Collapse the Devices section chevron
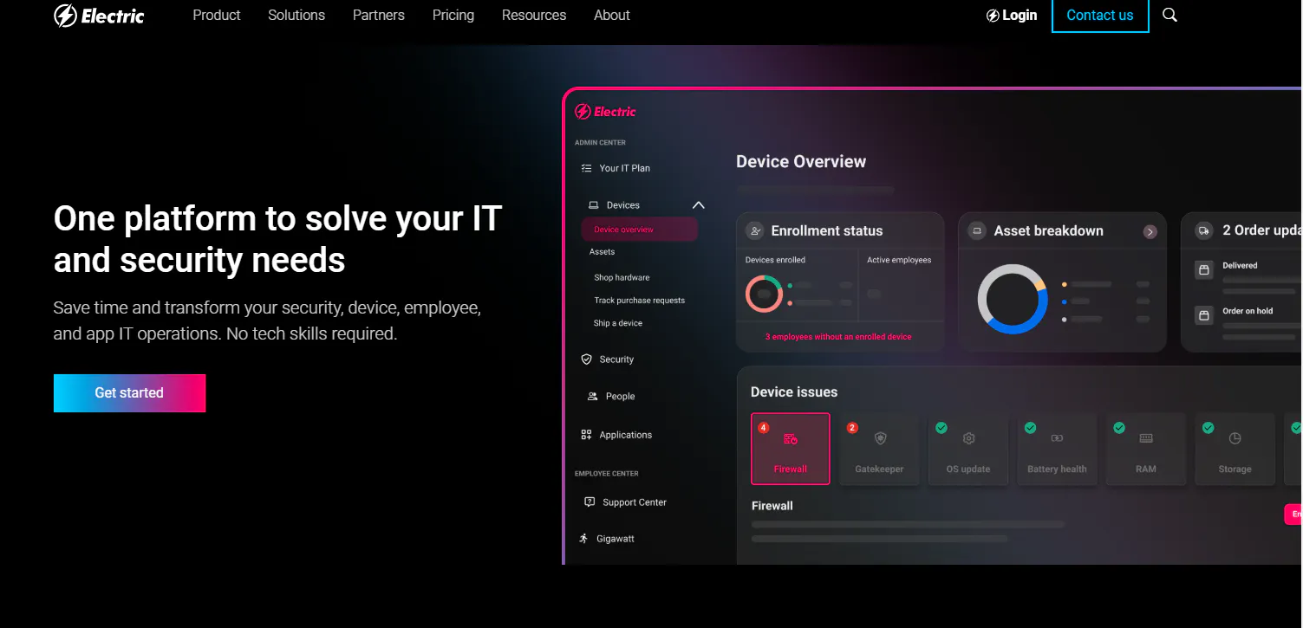1303x628 pixels. click(699, 205)
